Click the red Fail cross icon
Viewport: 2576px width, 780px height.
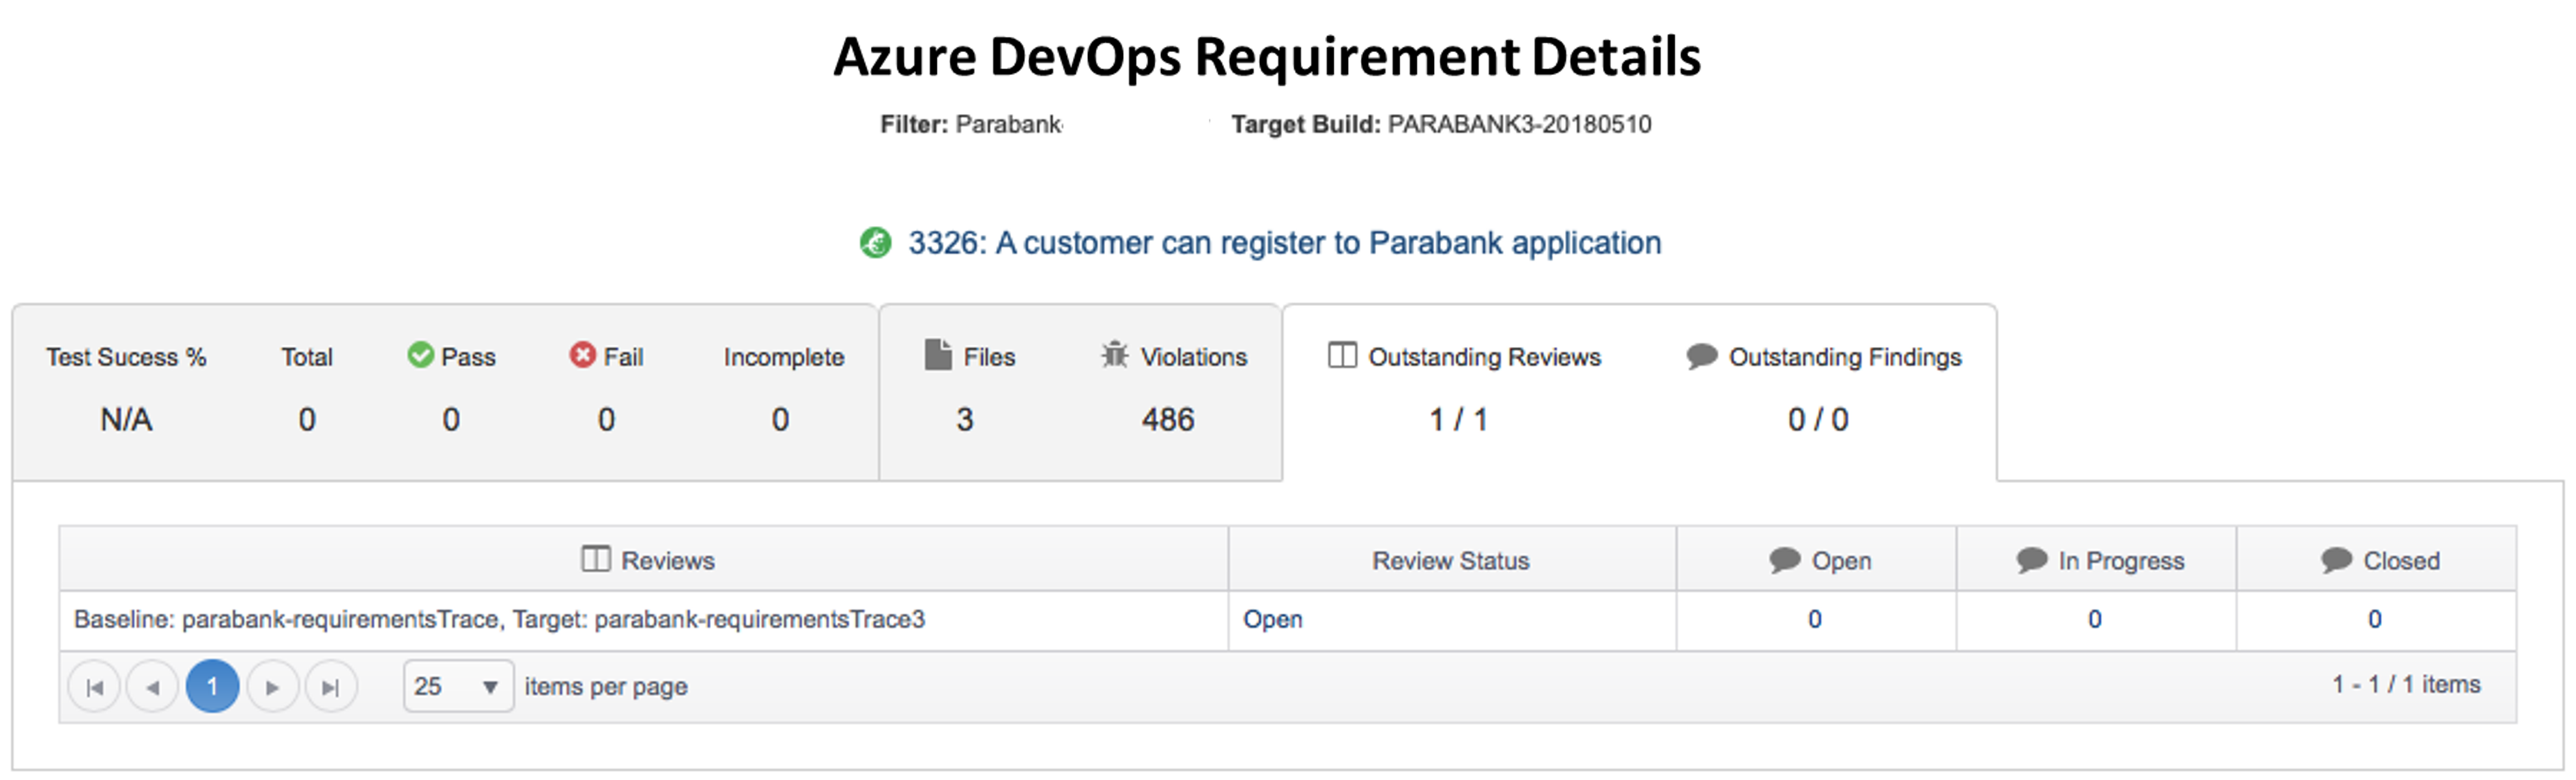click(x=582, y=355)
